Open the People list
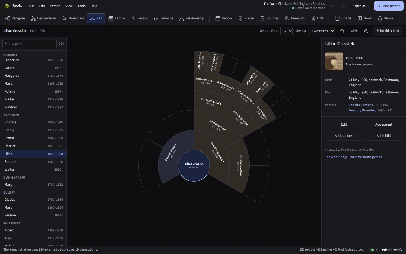406x254 pixels. click(x=224, y=18)
